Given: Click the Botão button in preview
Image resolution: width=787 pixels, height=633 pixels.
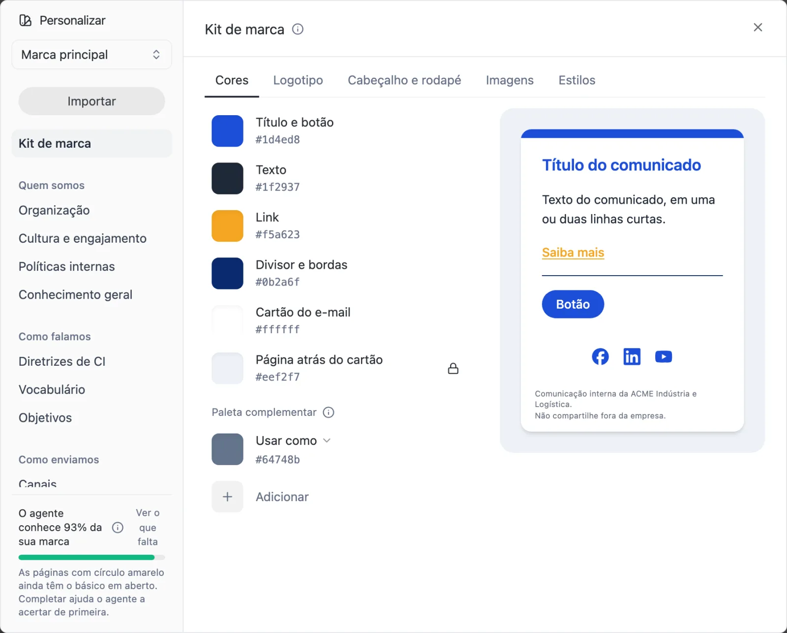Looking at the screenshot, I should [573, 304].
